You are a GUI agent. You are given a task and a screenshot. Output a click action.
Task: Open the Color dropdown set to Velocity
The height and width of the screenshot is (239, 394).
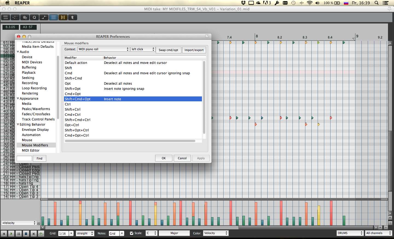(x=216, y=233)
